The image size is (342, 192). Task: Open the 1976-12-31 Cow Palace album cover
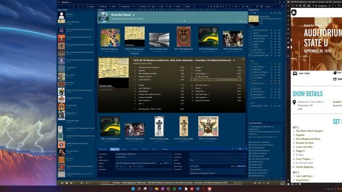tap(208, 126)
